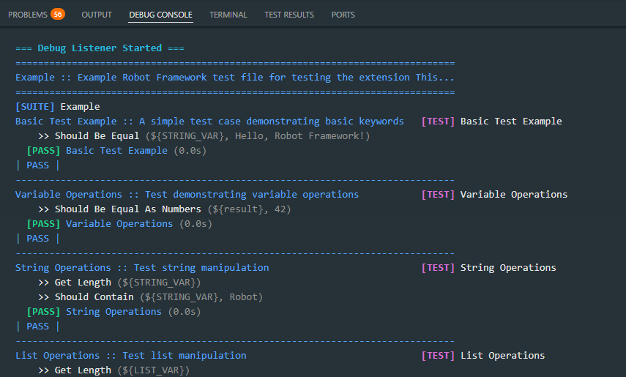Open the PORTS tab

[343, 15]
